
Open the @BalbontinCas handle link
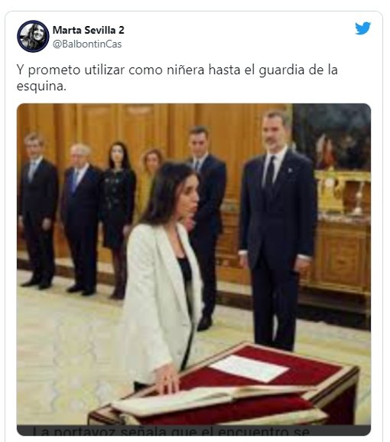coord(87,44)
